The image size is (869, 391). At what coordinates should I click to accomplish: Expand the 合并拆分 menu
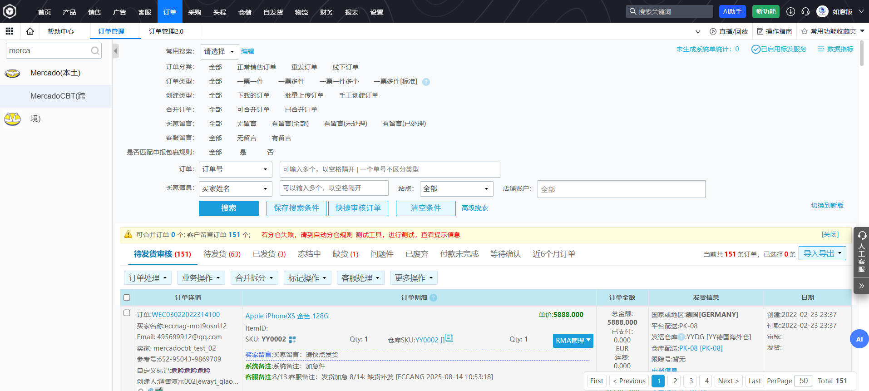(x=254, y=278)
